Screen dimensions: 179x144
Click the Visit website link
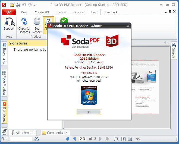pos(89,73)
